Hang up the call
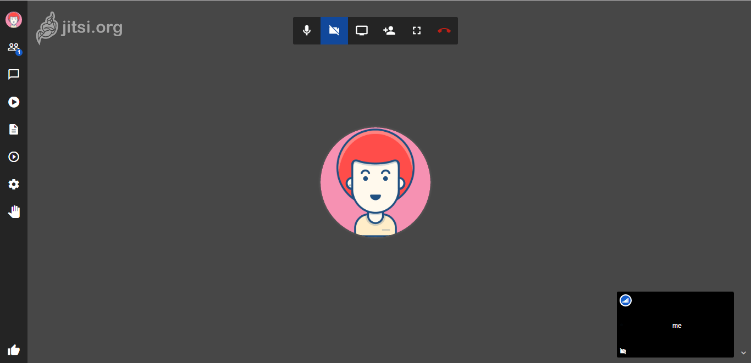751x363 pixels. coord(444,31)
